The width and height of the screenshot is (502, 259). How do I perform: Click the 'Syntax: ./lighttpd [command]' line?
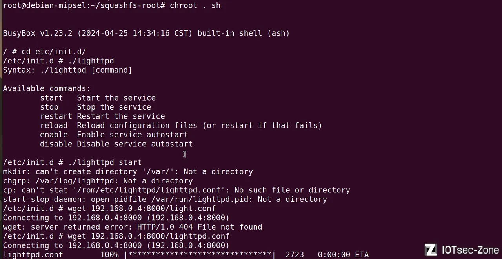(67, 70)
